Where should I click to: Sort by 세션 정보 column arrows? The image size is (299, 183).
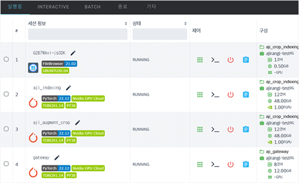(126, 23)
